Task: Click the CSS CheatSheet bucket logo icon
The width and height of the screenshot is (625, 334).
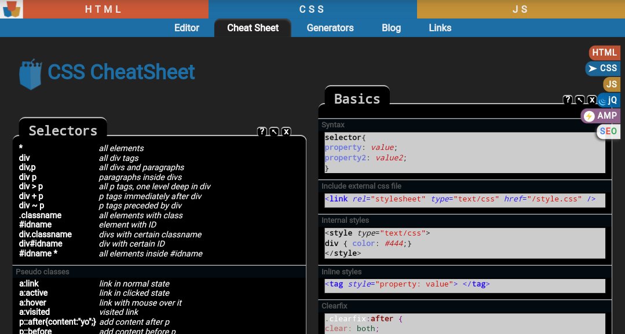Action: [30, 74]
